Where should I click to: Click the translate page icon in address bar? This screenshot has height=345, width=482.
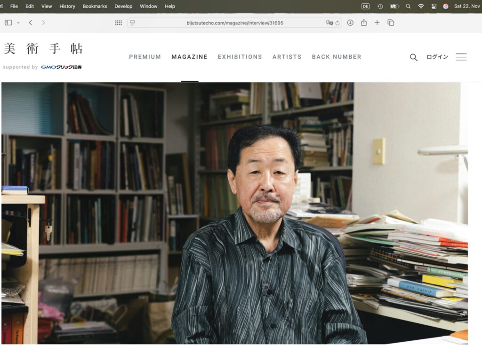tap(329, 23)
